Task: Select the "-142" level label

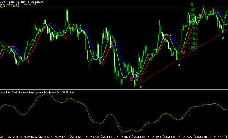Action: tap(193, 33)
